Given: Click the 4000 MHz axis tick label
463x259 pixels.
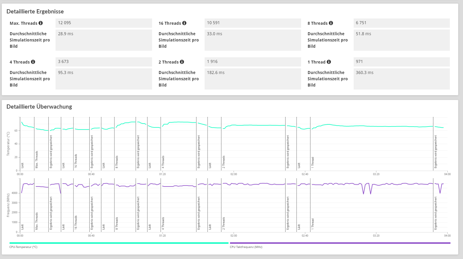Looking at the screenshot, I should [x=15, y=193].
